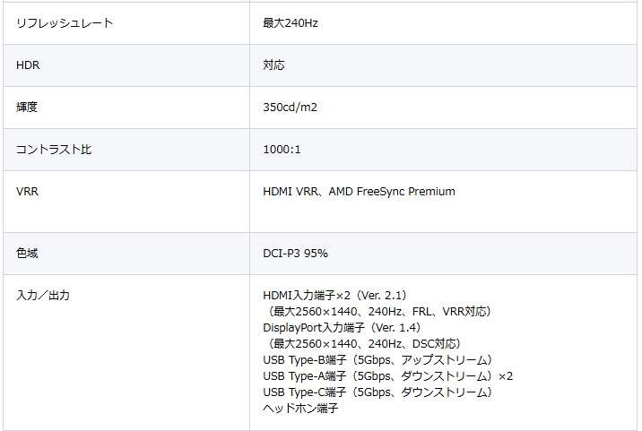Image resolution: width=642 pixels, height=431 pixels.
Task: Click the 240Hz、DSC対応 DisplayPort detail line
Action: [x=363, y=344]
